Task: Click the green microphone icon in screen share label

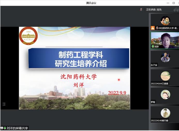Action: (5, 128)
